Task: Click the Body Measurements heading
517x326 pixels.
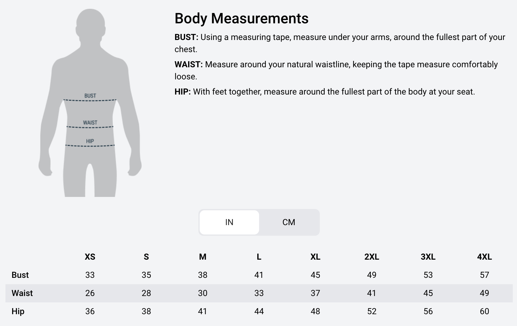Action: click(x=242, y=18)
